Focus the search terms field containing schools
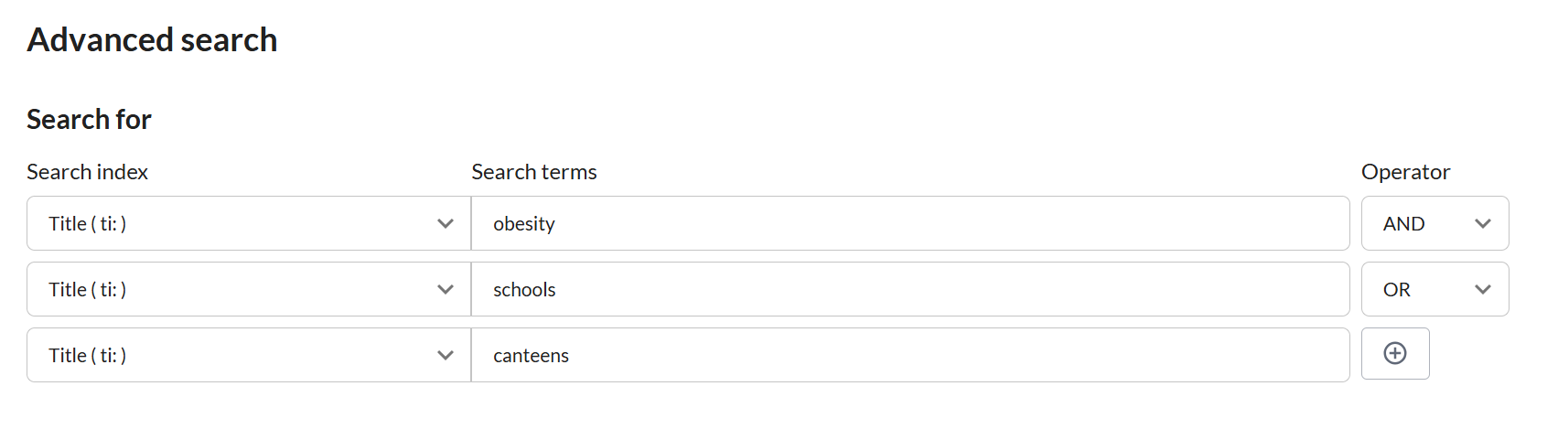This screenshot has width=1558, height=429. 910,290
